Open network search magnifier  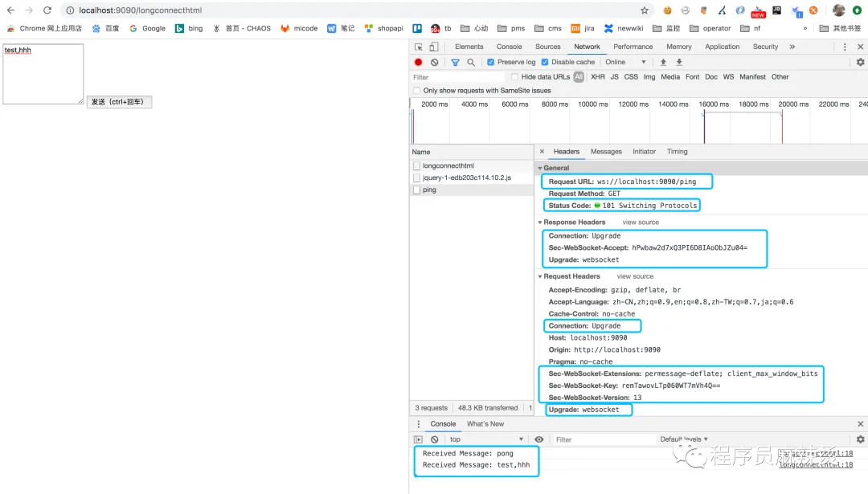471,63
